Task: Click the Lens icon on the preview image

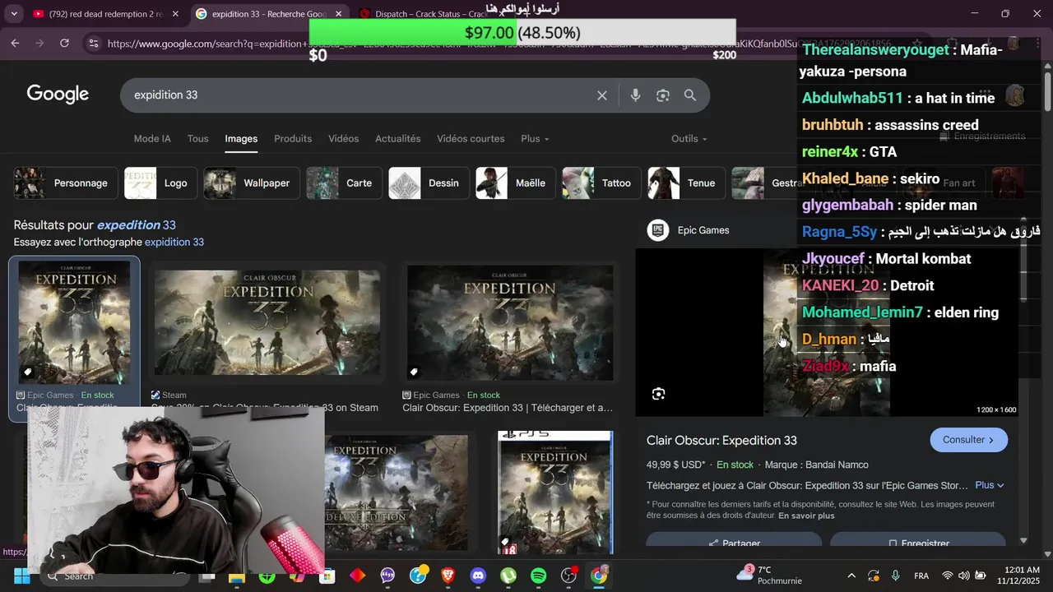Action: (658, 394)
